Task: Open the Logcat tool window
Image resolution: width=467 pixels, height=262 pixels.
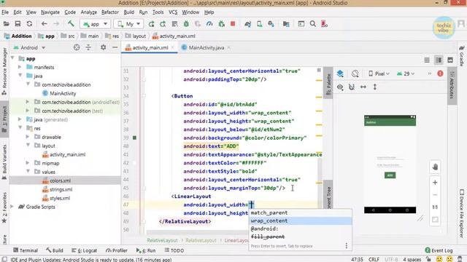Action: click(x=85, y=250)
